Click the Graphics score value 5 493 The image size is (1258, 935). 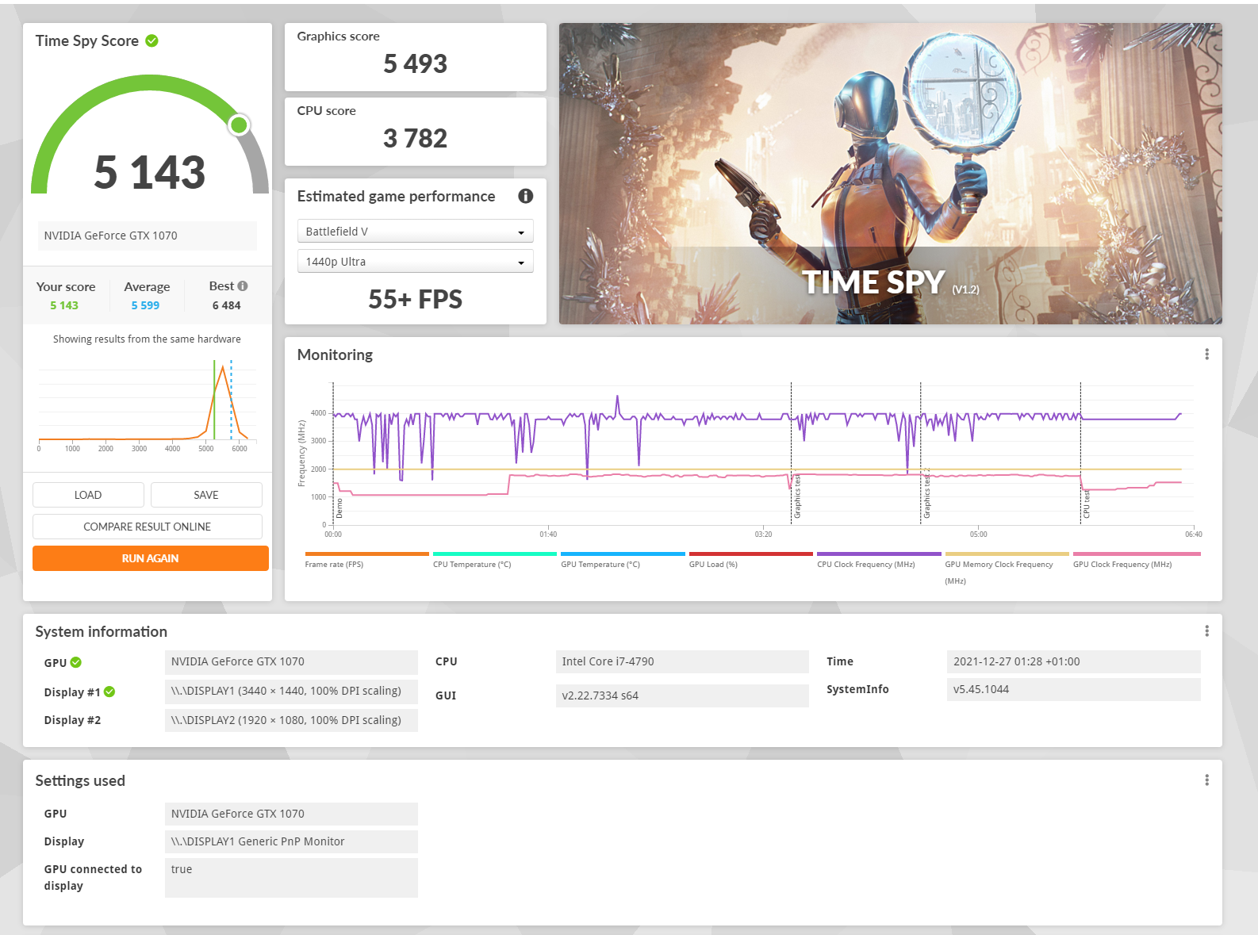pos(415,63)
